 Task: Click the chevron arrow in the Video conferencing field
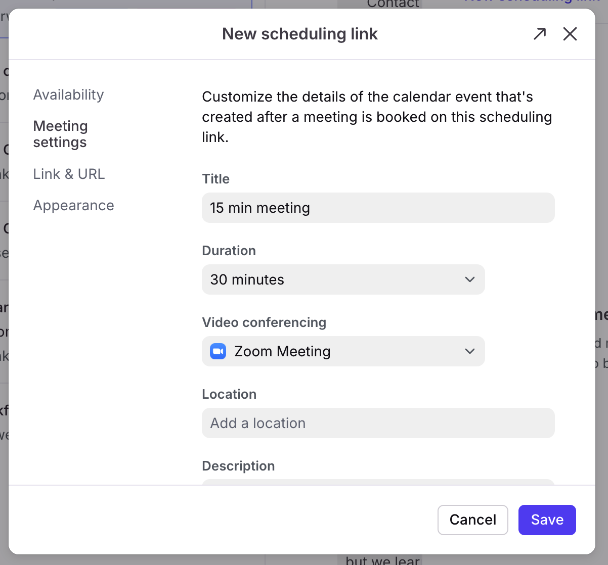470,351
